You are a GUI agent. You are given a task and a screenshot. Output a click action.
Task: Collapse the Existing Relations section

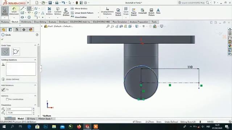pyautogui.click(x=35, y=60)
